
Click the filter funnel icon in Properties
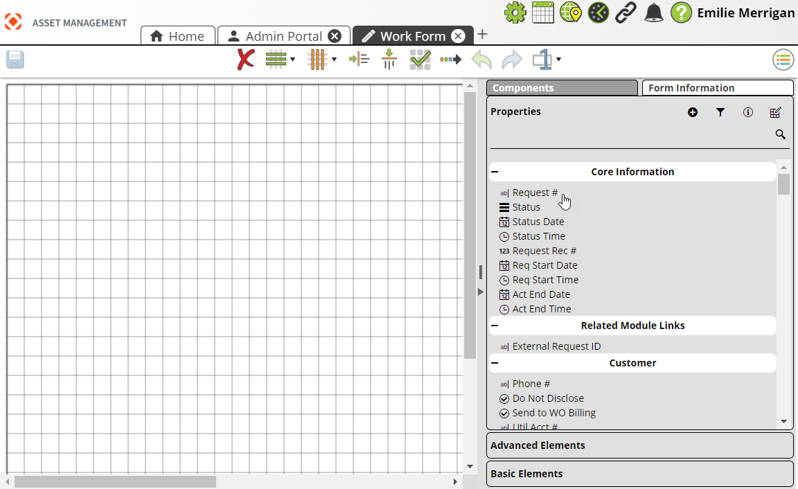[720, 112]
